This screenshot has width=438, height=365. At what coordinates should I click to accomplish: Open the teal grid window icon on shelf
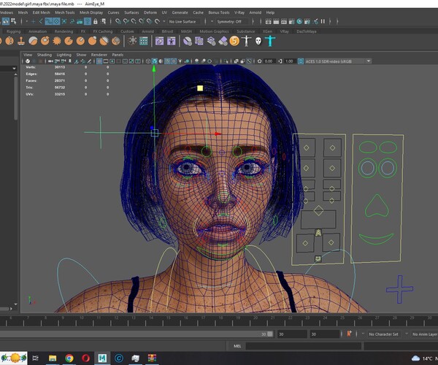[144, 42]
